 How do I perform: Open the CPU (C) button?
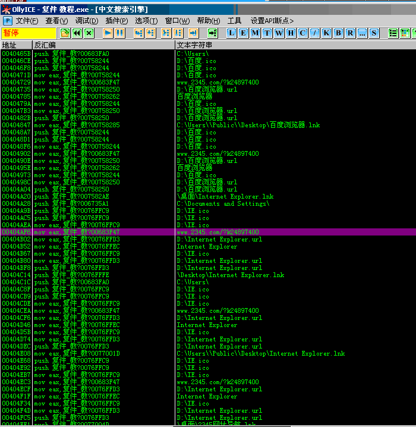click(x=302, y=33)
